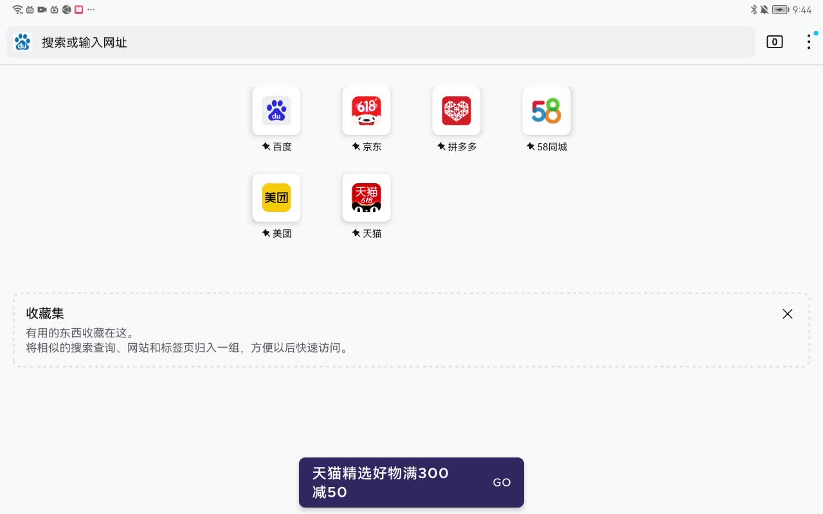Screen dimensions: 823x514
Task: Open the 百度 shortcut icon
Action: coord(276,111)
